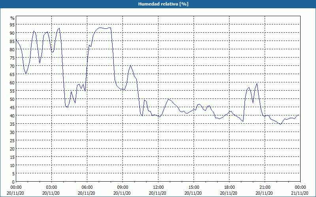Pick the 70 tick label on the y-axis

[12, 66]
